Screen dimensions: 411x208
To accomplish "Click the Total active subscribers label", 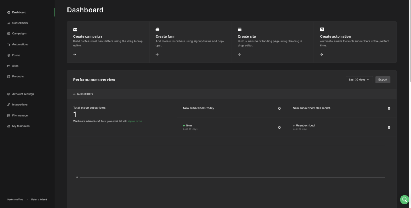I will 89,108.
